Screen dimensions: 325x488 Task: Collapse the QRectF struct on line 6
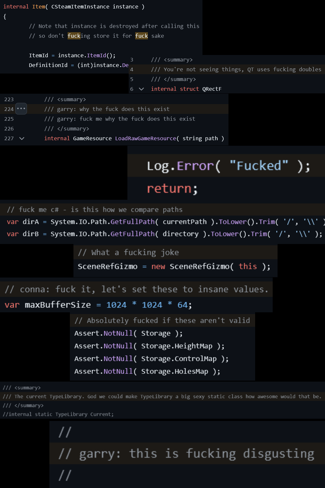pos(141,89)
